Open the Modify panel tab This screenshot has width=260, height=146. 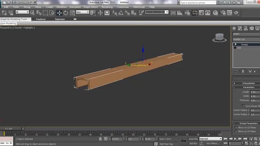point(240,28)
